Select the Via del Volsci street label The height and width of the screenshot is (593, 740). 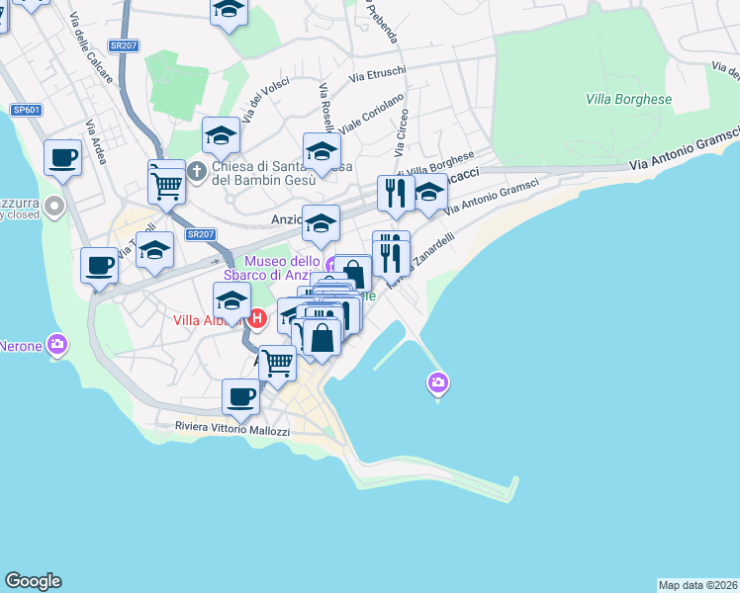tap(266, 100)
